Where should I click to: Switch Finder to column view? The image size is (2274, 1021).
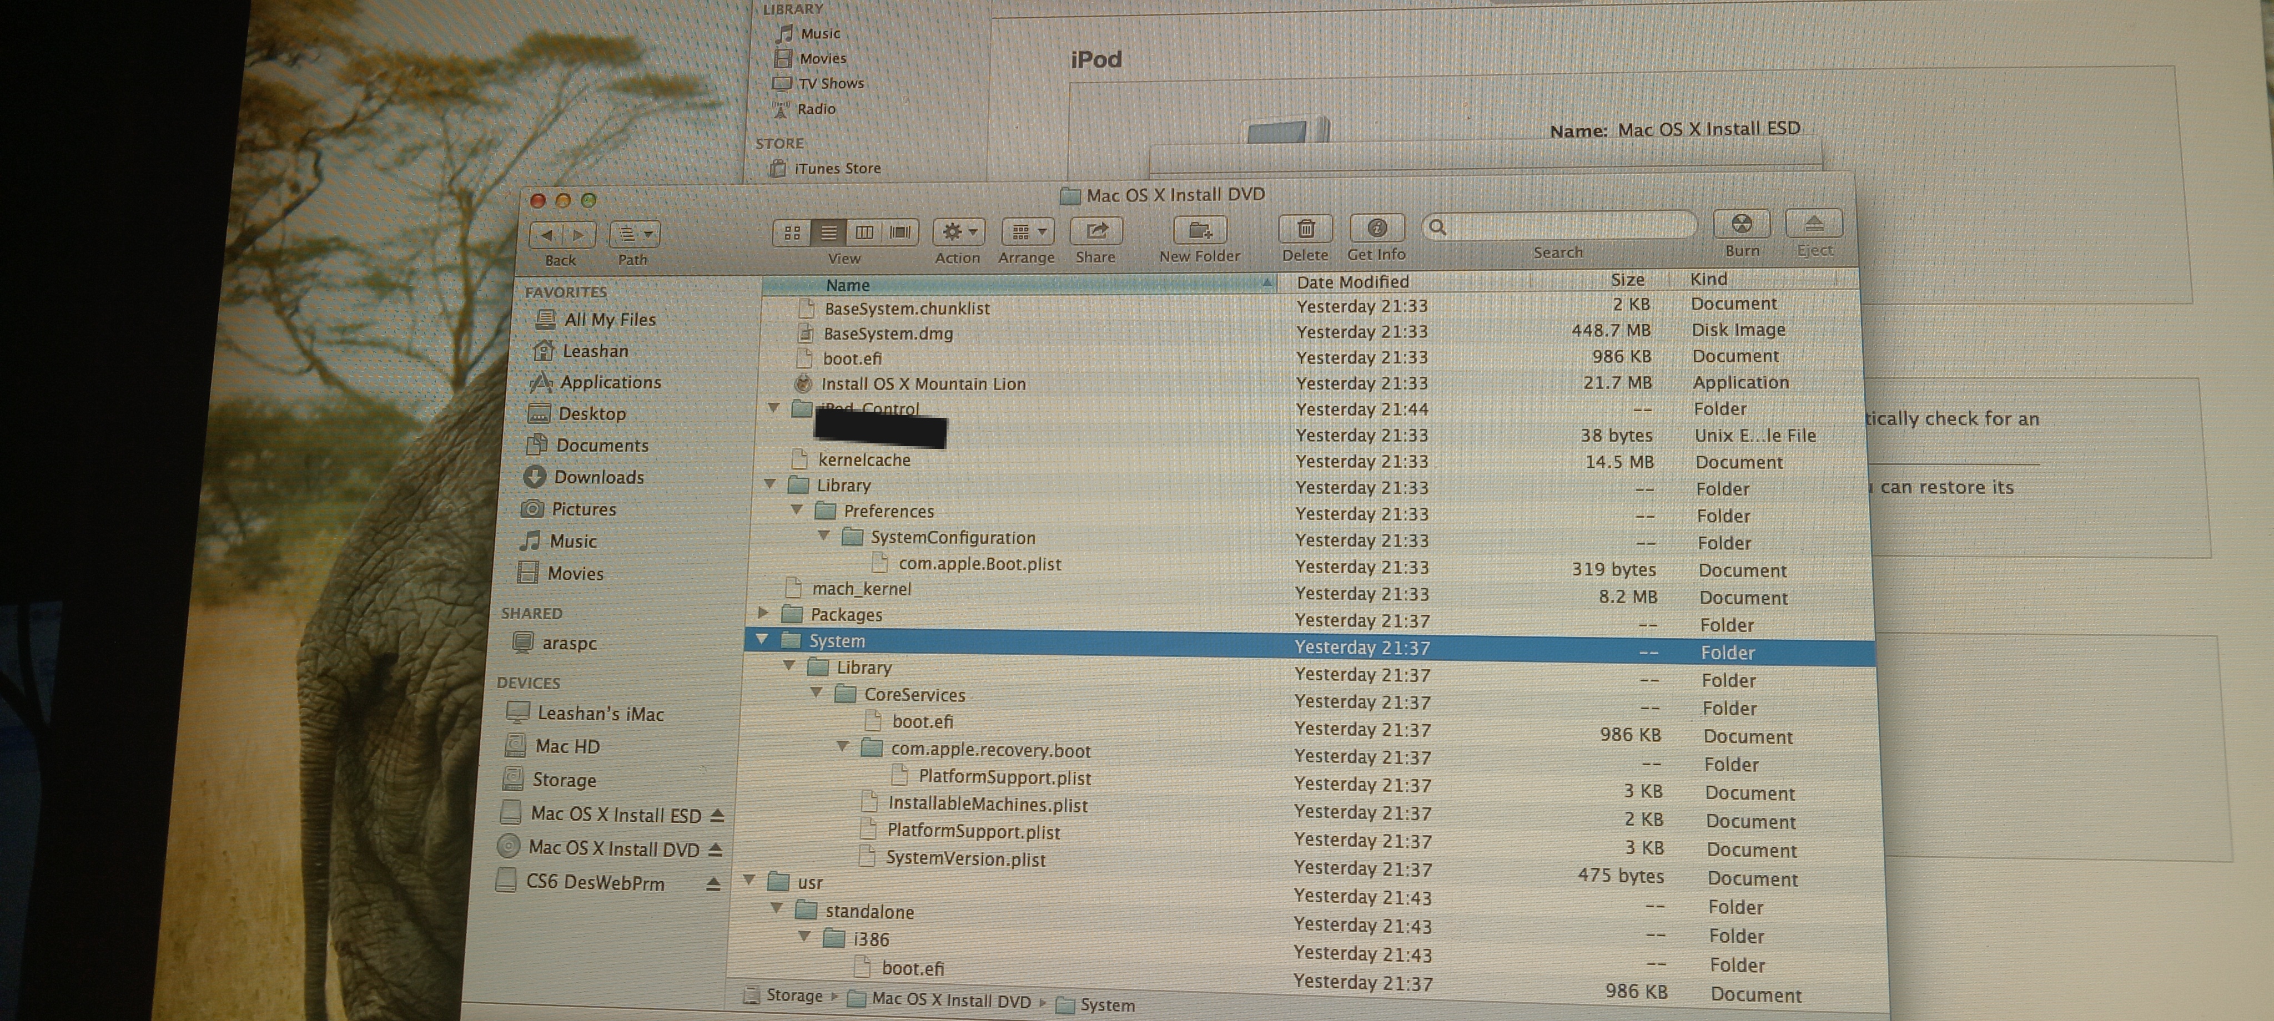coord(864,232)
